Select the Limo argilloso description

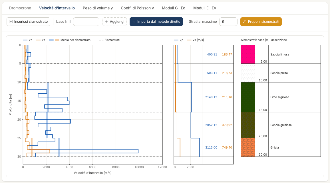click(x=280, y=97)
